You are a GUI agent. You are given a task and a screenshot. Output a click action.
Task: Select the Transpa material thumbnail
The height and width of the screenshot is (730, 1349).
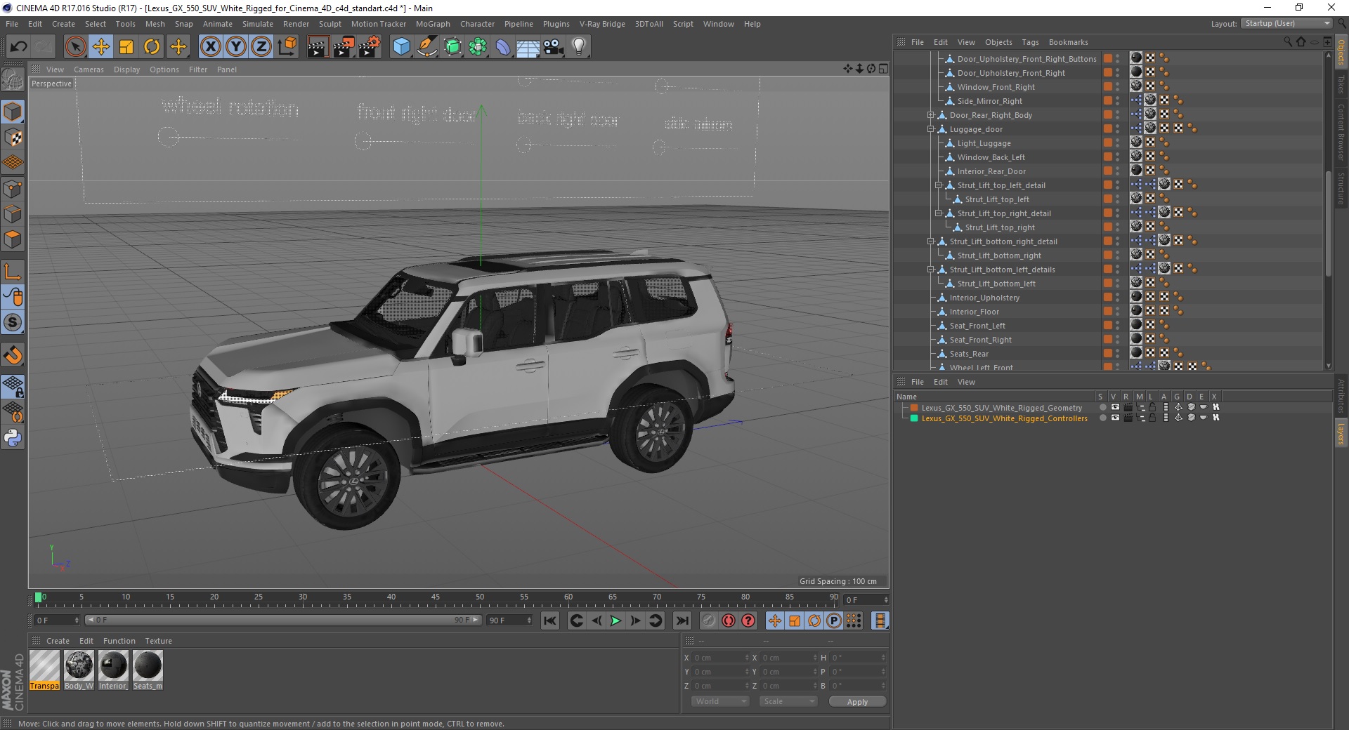(44, 670)
